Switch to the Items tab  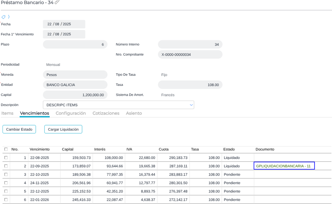click(x=7, y=113)
